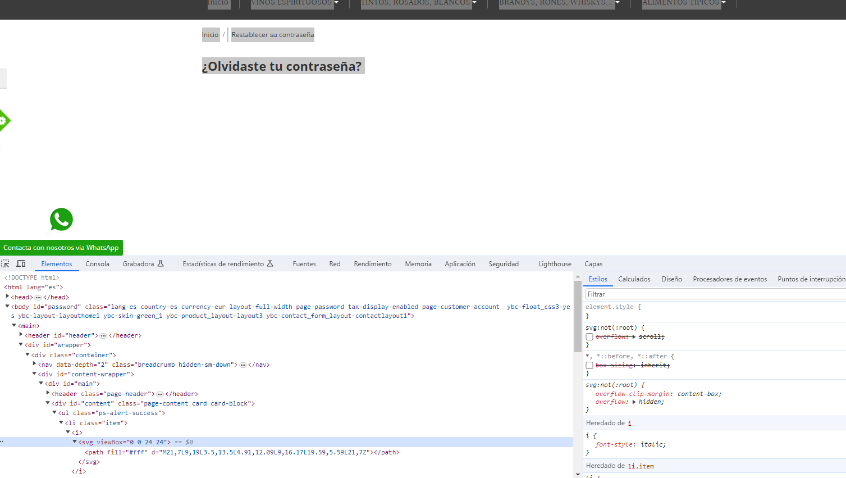The image size is (846, 478).
Task: Open Procesadores de eventos subtab
Action: [730, 279]
